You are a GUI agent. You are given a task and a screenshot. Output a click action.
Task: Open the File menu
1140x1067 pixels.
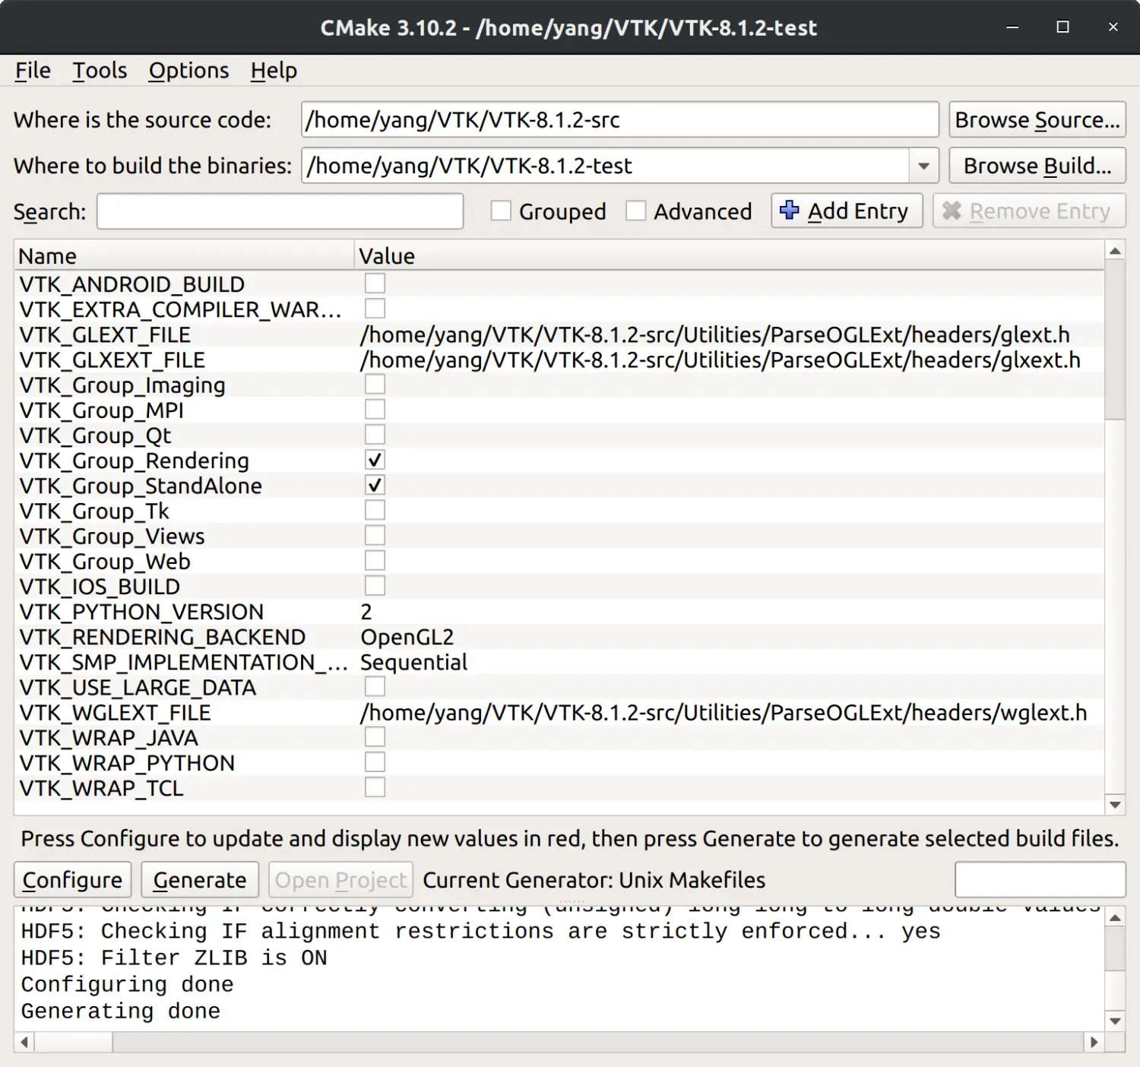pos(33,71)
